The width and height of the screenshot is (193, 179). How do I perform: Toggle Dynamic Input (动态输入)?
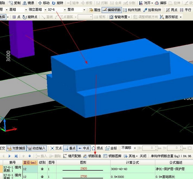(x=37, y=148)
